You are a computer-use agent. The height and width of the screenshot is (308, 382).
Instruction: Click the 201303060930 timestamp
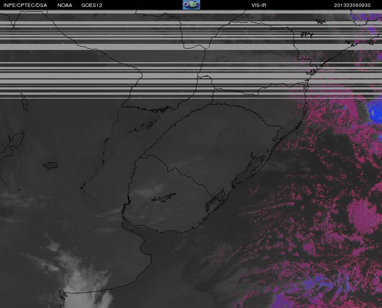[352, 5]
